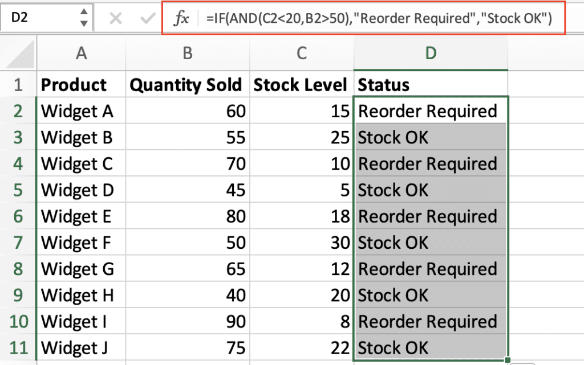Open the fx Insert Function dialog
Screen dimensions: 584x365
(181, 18)
